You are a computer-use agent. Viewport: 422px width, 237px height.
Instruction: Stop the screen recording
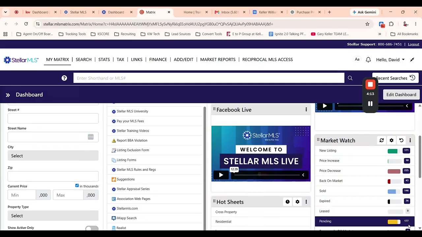(x=370, y=85)
